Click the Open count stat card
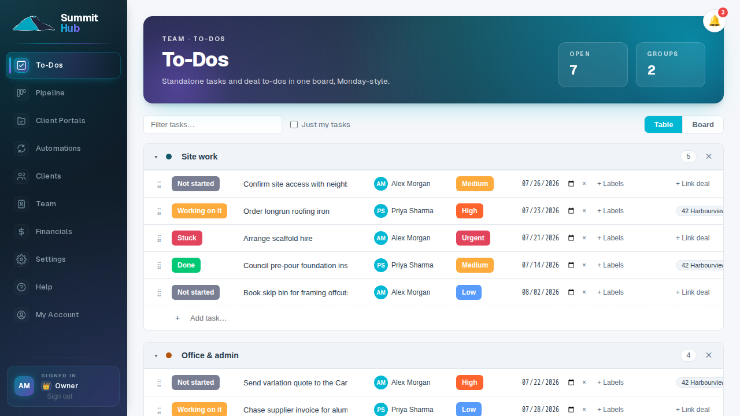 coord(593,65)
